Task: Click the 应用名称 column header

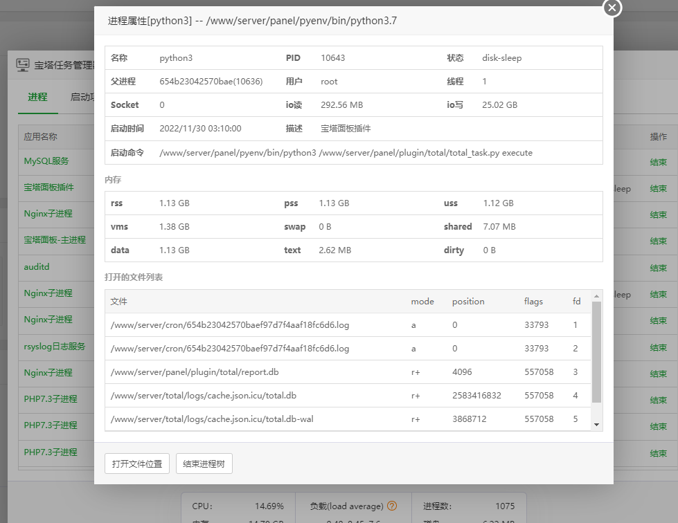Action: [x=39, y=136]
